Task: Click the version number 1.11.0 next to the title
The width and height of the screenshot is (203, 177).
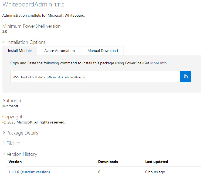Action: (x=59, y=5)
